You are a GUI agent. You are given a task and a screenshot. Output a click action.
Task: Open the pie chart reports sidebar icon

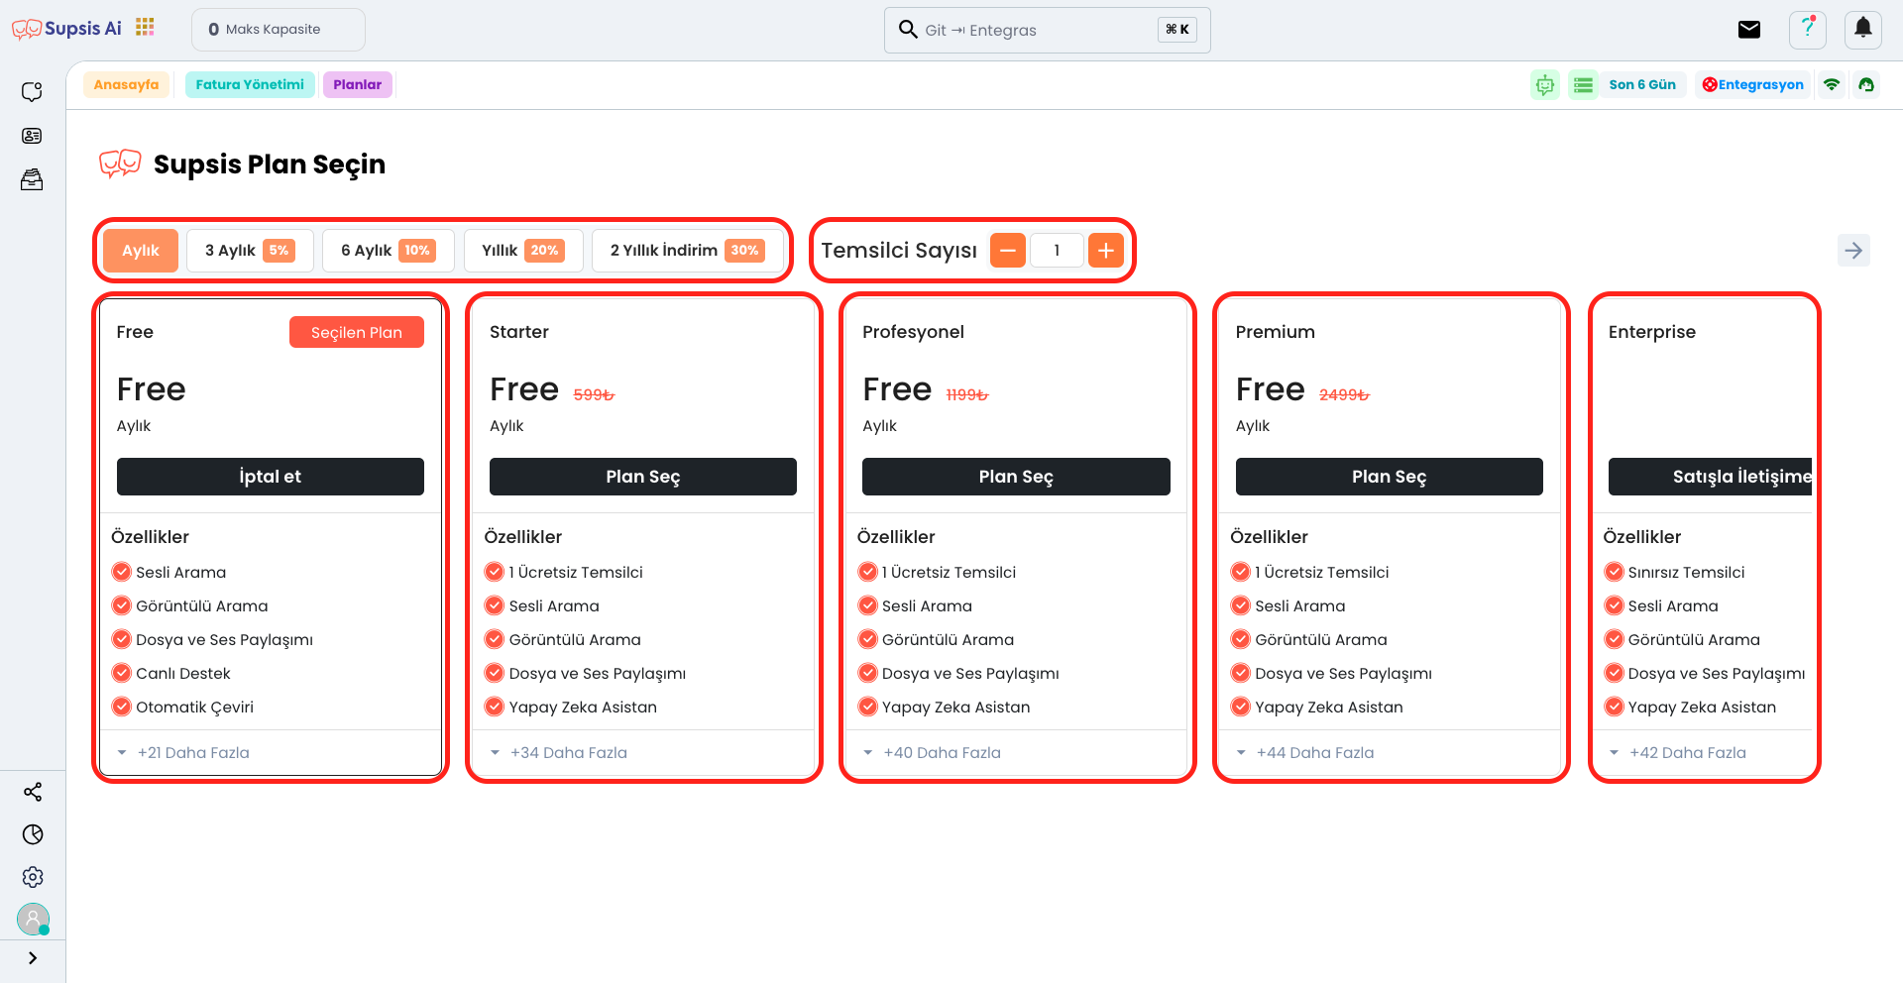[x=33, y=834]
